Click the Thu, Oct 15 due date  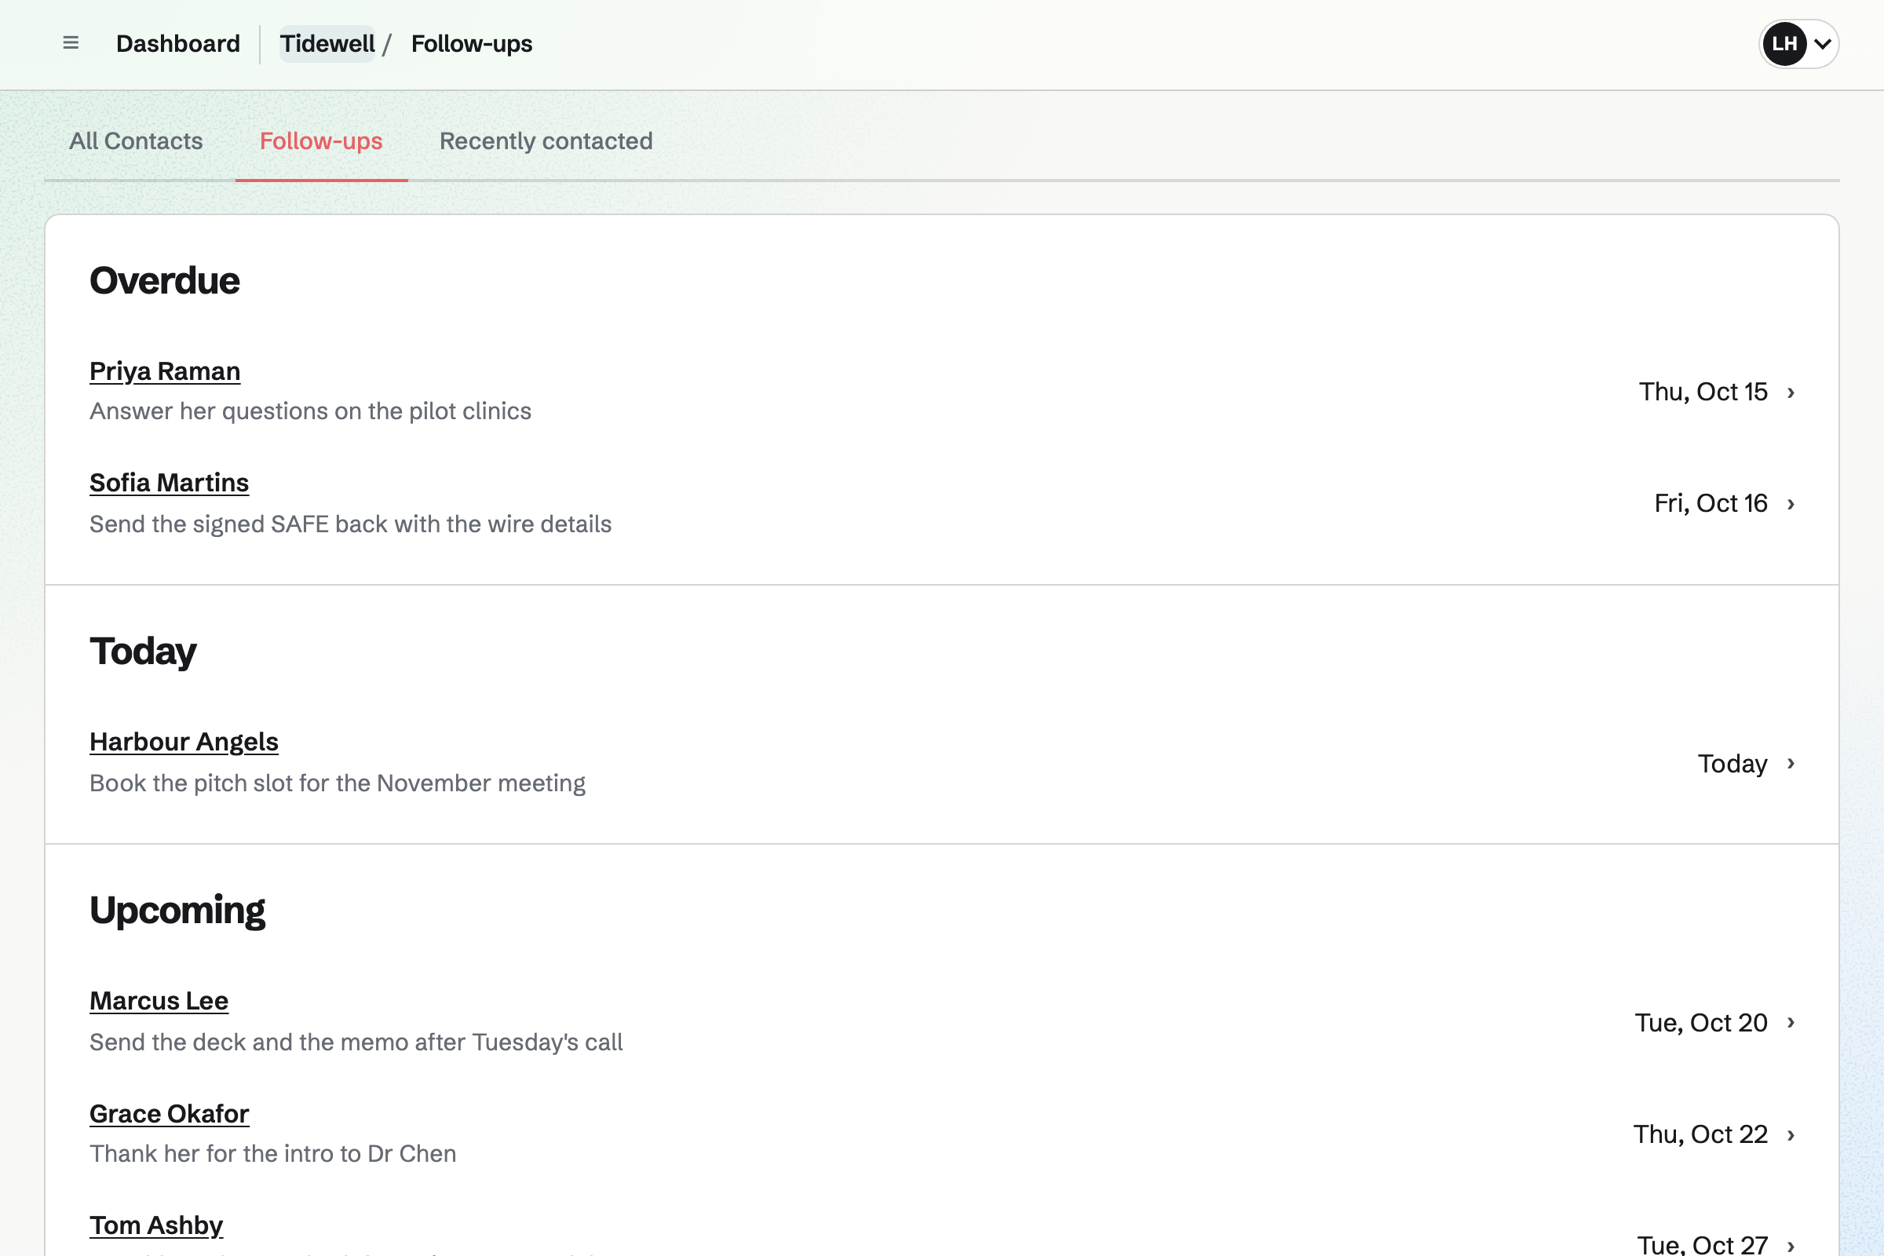1703,392
